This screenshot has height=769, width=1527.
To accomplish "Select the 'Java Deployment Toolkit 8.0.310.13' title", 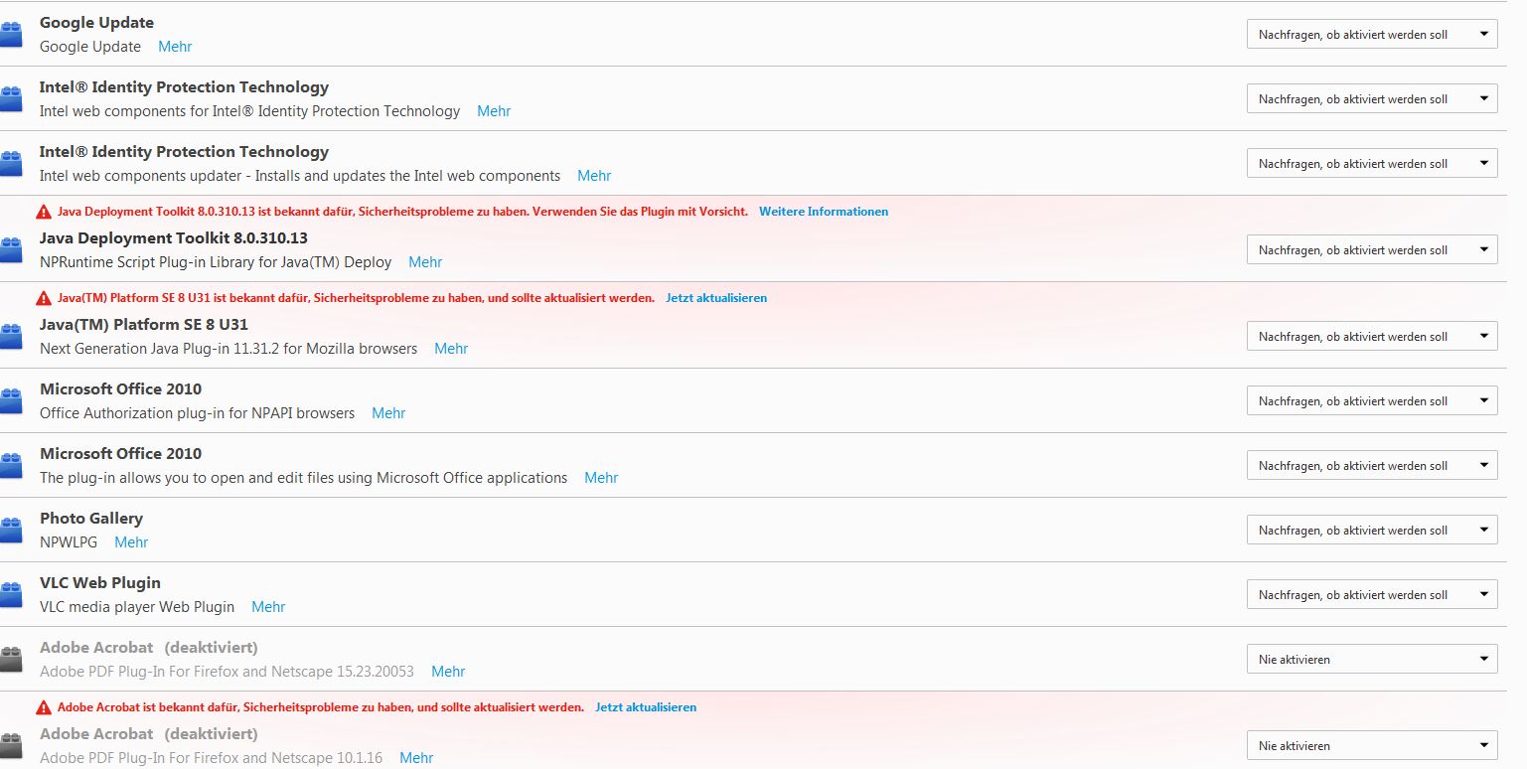I will (x=174, y=238).
